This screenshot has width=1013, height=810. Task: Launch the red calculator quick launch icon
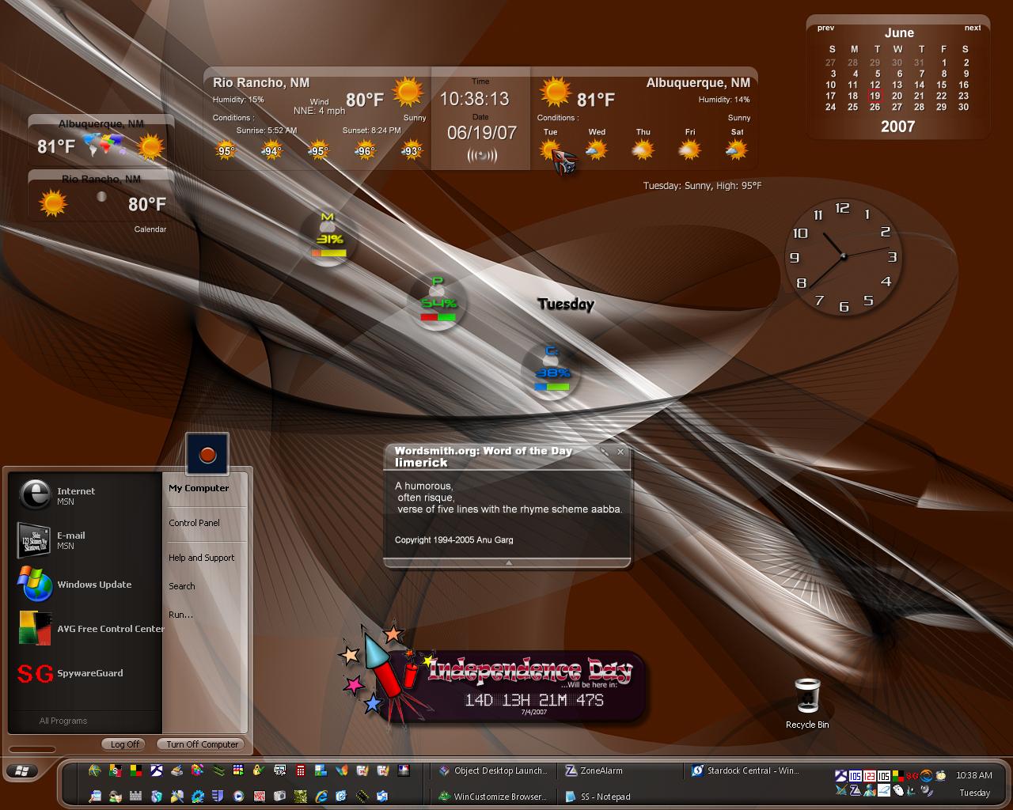(301, 770)
